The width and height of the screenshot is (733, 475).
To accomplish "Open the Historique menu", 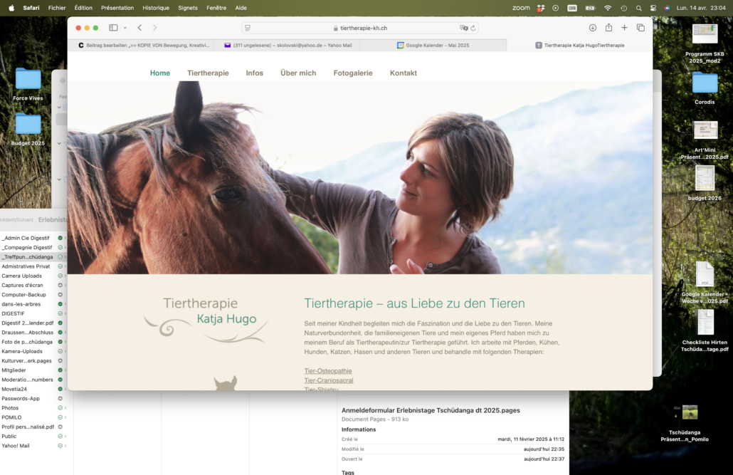I will [156, 8].
